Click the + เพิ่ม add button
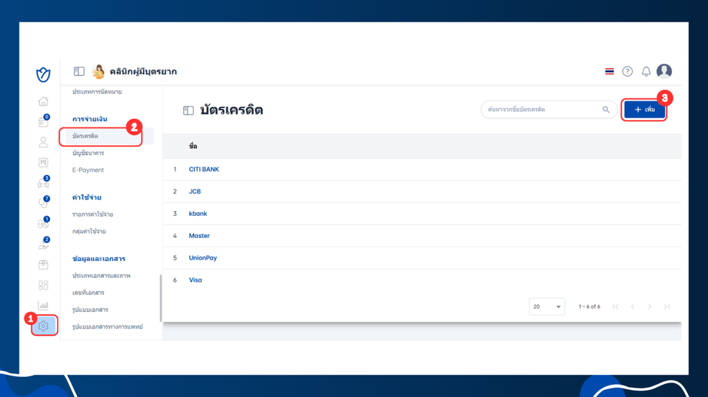708x397 pixels. pyautogui.click(x=644, y=110)
